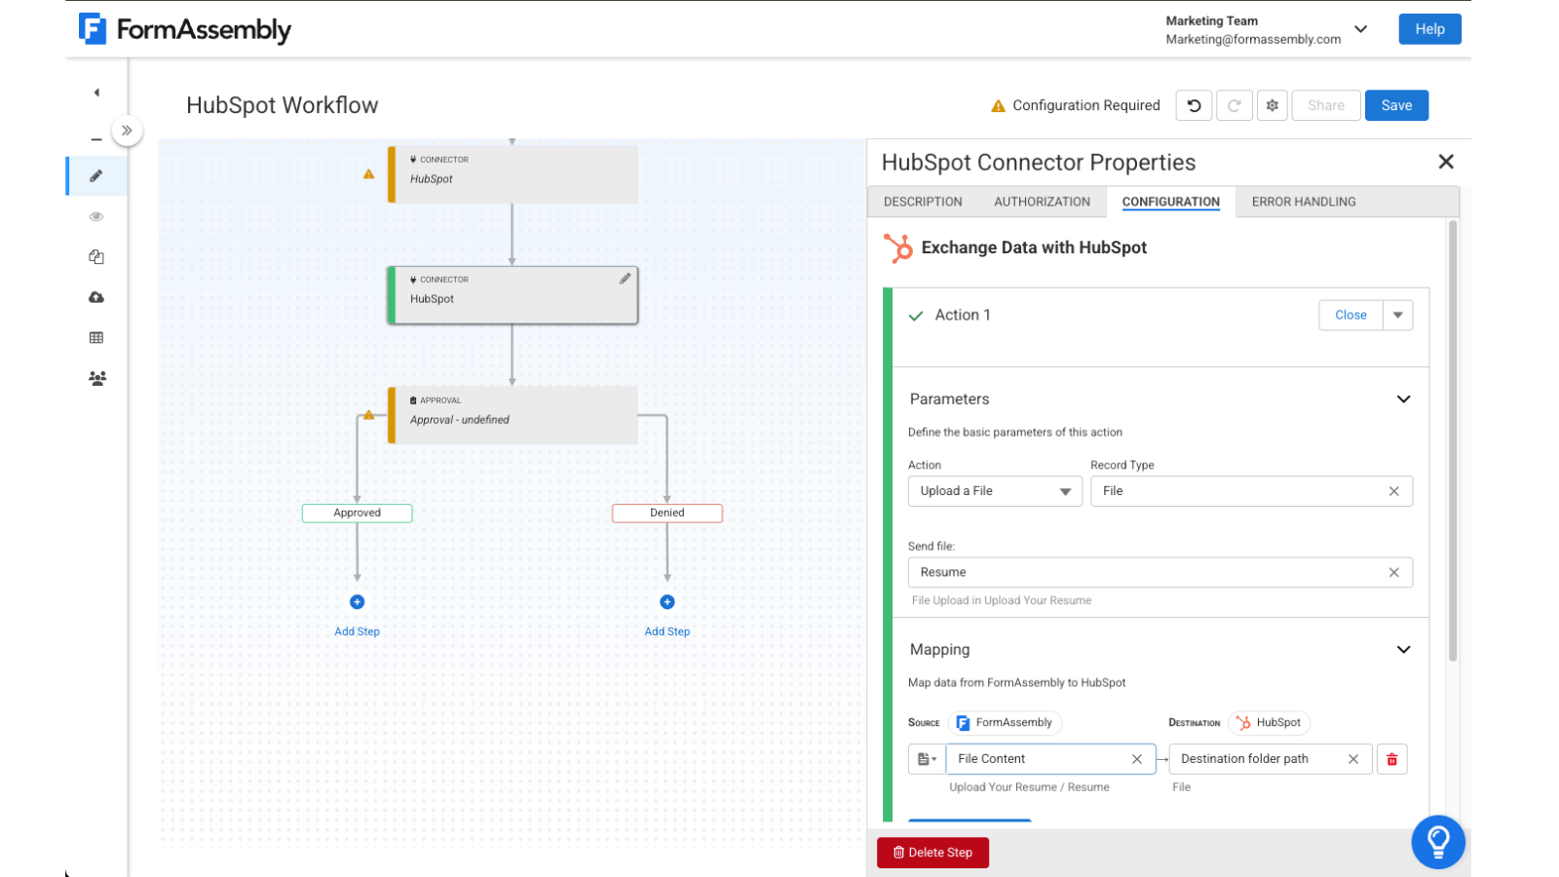
Task: Open the Error Handling tab
Action: click(x=1303, y=202)
